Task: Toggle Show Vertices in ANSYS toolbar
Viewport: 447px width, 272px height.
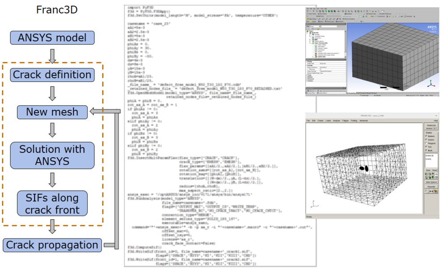Action: [312, 14]
